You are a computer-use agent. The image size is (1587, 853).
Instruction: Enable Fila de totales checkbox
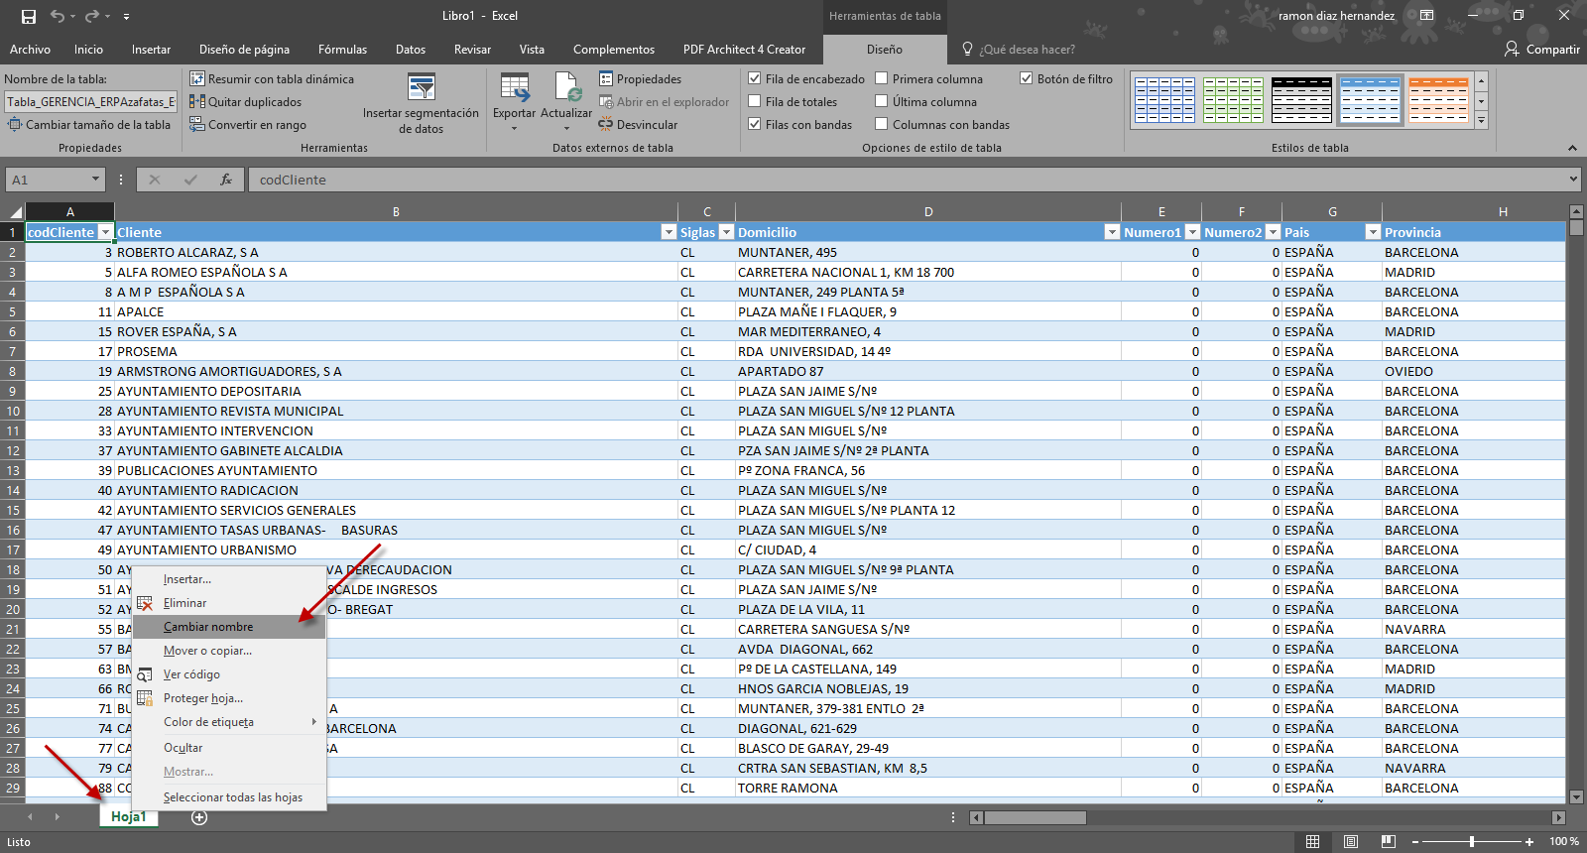(754, 101)
